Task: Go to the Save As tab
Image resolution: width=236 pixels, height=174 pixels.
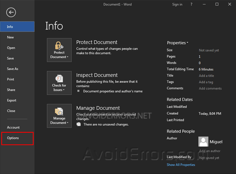Action: [13, 69]
